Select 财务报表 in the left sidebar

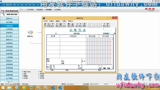[x=9, y=54]
